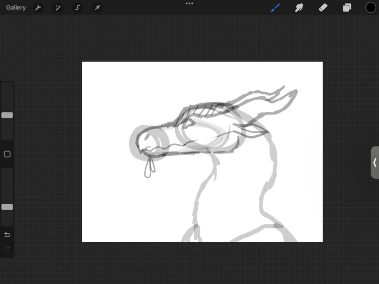Screen dimensions: 379x284
Task: Open the Gallery
Action: click(x=16, y=8)
